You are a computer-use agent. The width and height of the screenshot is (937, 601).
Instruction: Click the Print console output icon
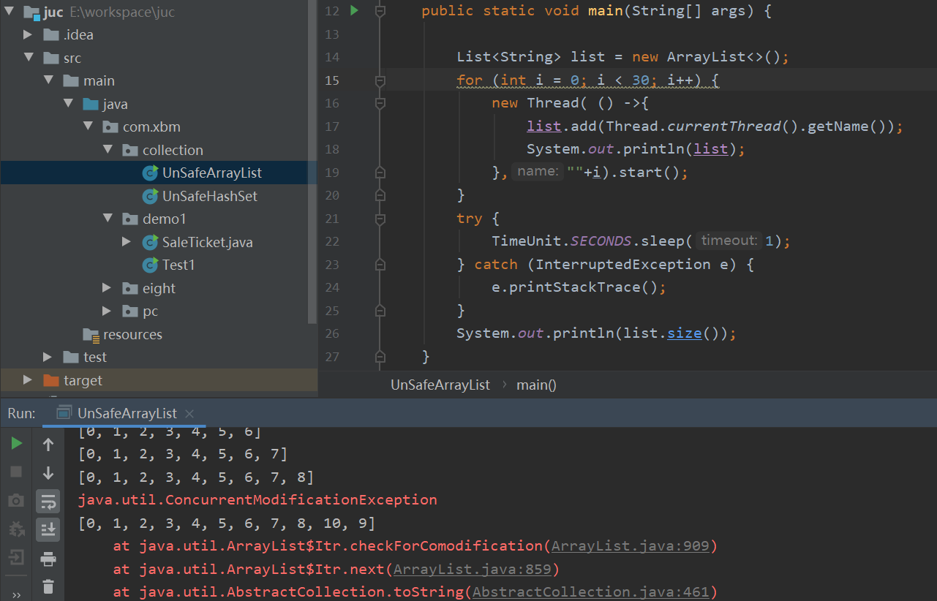point(48,559)
